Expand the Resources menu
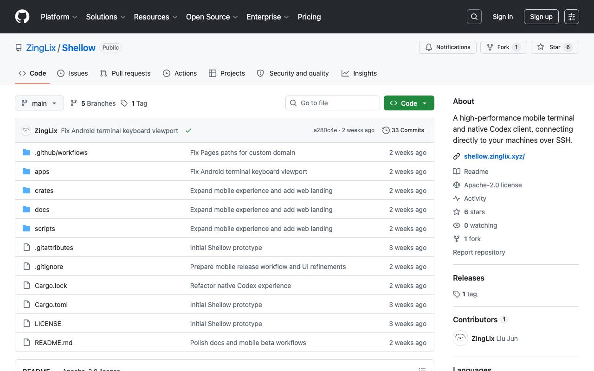Viewport: 594px width, 371px height. point(155,17)
